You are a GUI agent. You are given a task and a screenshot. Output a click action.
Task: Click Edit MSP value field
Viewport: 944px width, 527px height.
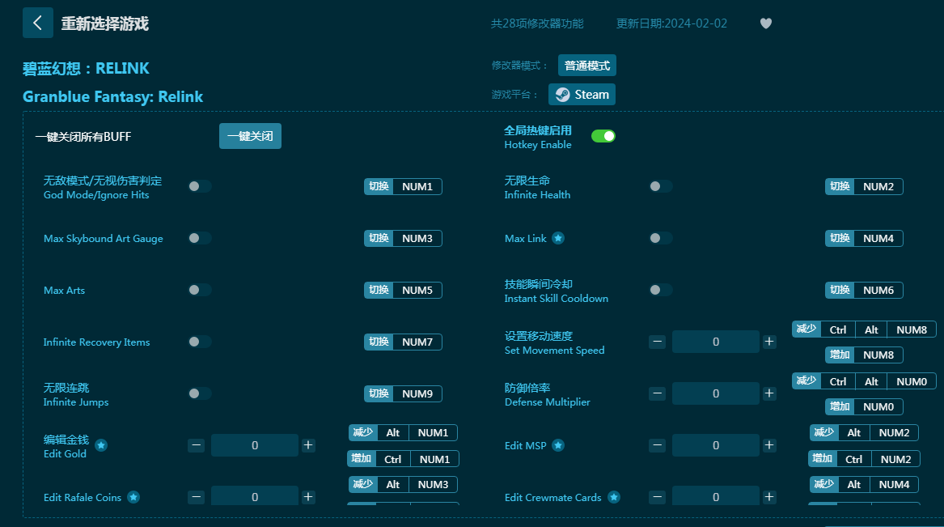tap(715, 445)
